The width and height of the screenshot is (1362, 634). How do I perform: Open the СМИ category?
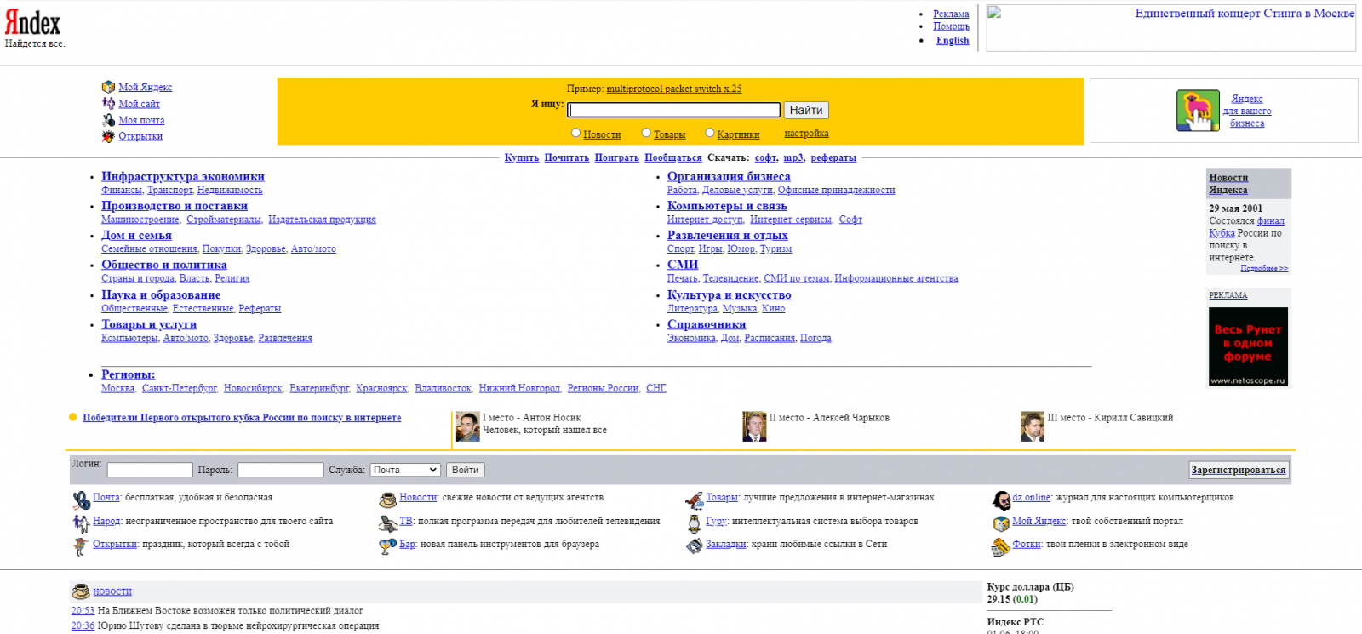(x=683, y=265)
